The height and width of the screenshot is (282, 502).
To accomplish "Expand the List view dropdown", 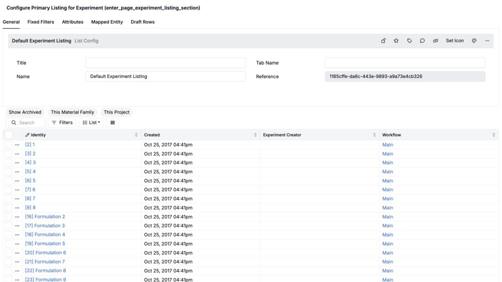I will [x=91, y=122].
